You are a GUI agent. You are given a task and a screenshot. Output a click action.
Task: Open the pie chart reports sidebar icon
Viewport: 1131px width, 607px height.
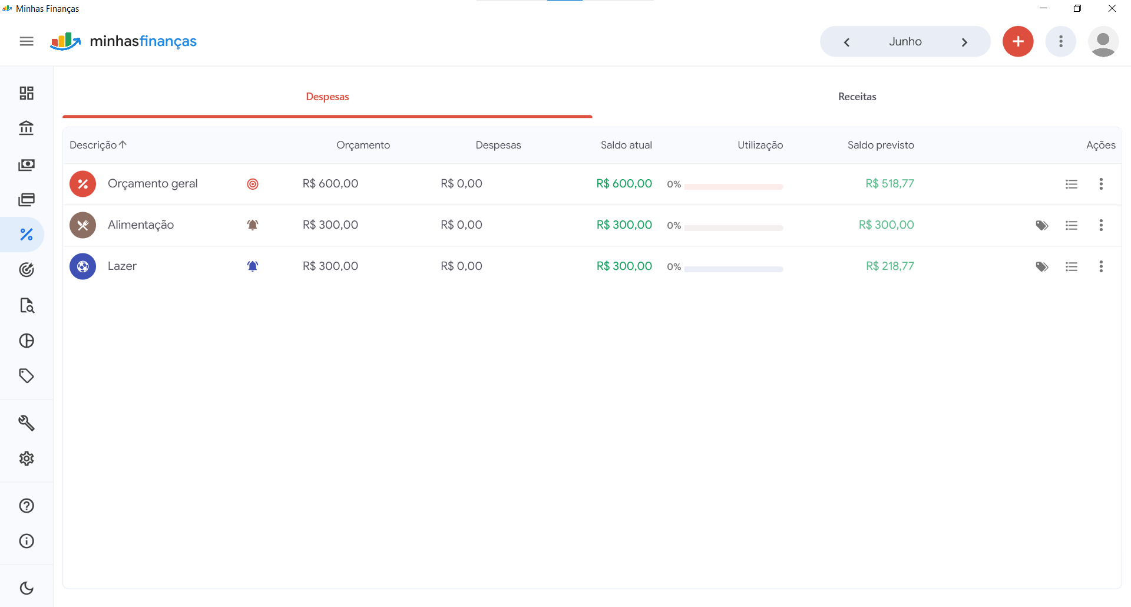point(27,341)
